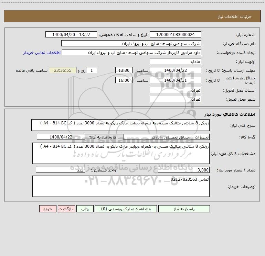Click the پاسخ به نیاز button

184,209
